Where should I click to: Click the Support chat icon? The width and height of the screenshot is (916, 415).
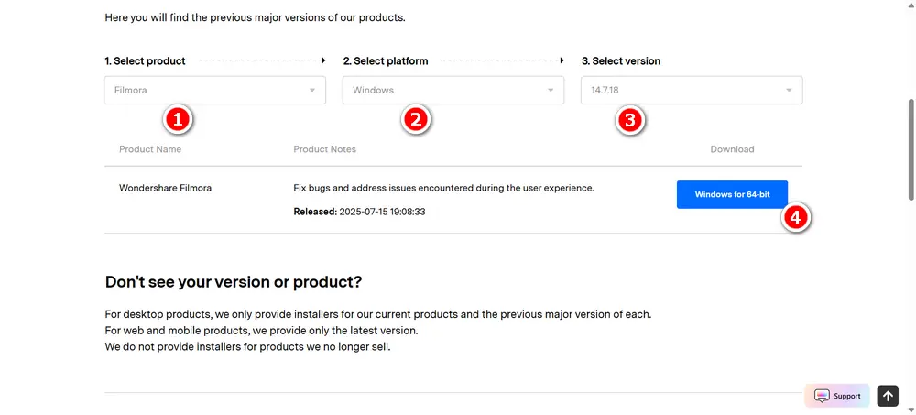pos(822,396)
